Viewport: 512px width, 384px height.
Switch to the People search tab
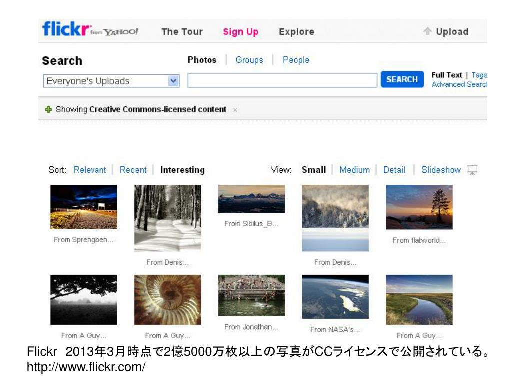[296, 60]
